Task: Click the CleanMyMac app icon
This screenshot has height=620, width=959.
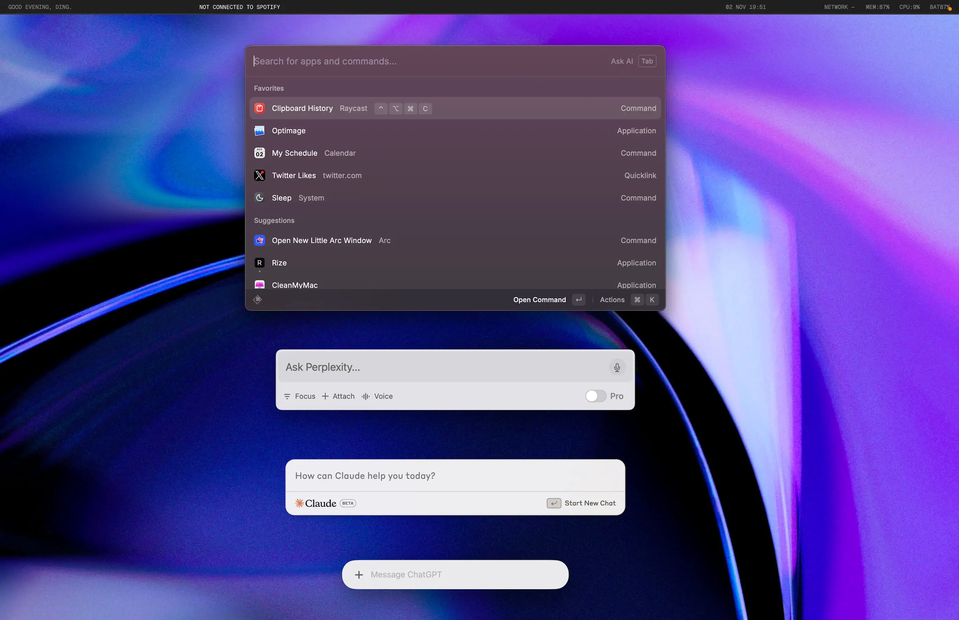Action: (x=260, y=285)
